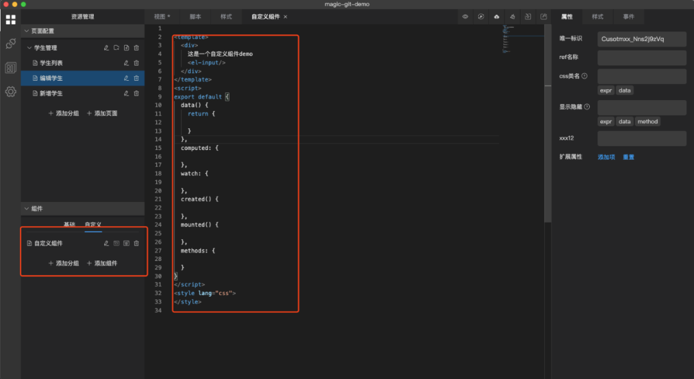Viewport: 694px width, 379px height.
Task: Switch to the editor 样式 tab
Action: pyautogui.click(x=226, y=17)
